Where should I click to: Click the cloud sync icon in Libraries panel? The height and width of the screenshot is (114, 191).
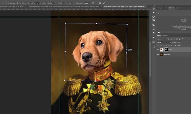(159, 32)
